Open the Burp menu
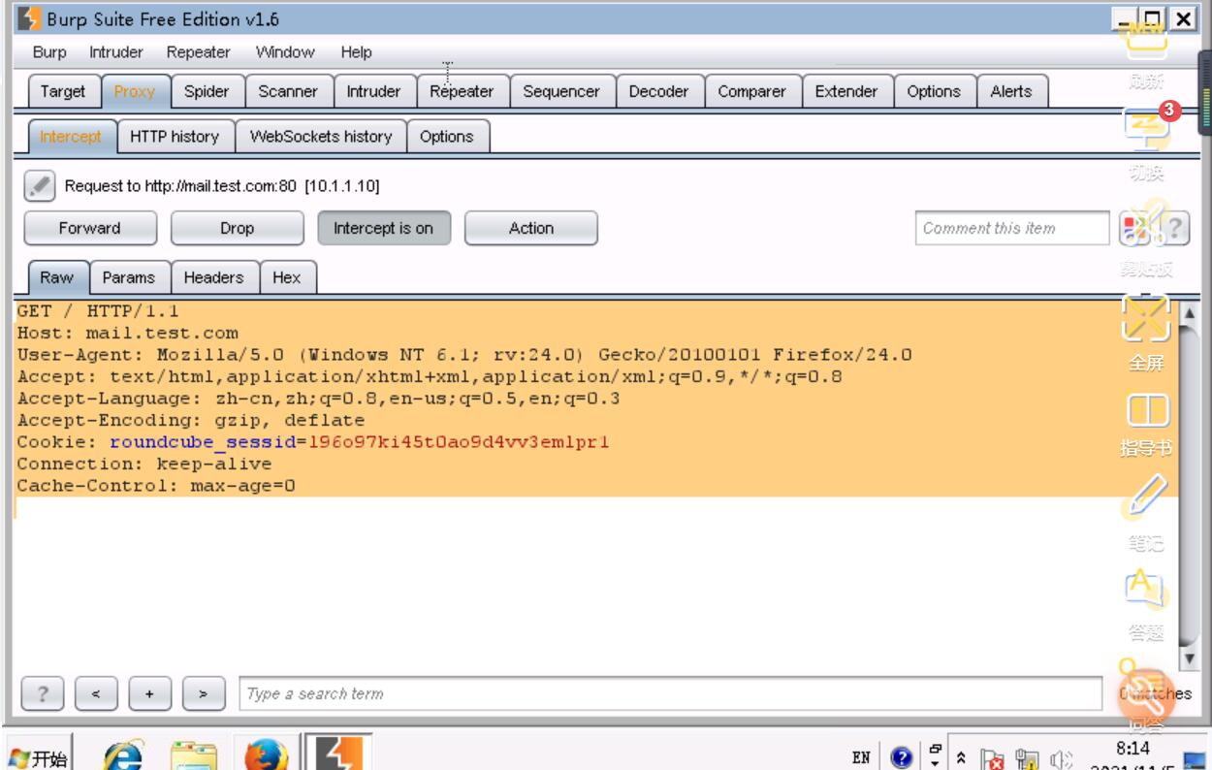Image resolution: width=1212 pixels, height=770 pixels. click(x=49, y=52)
